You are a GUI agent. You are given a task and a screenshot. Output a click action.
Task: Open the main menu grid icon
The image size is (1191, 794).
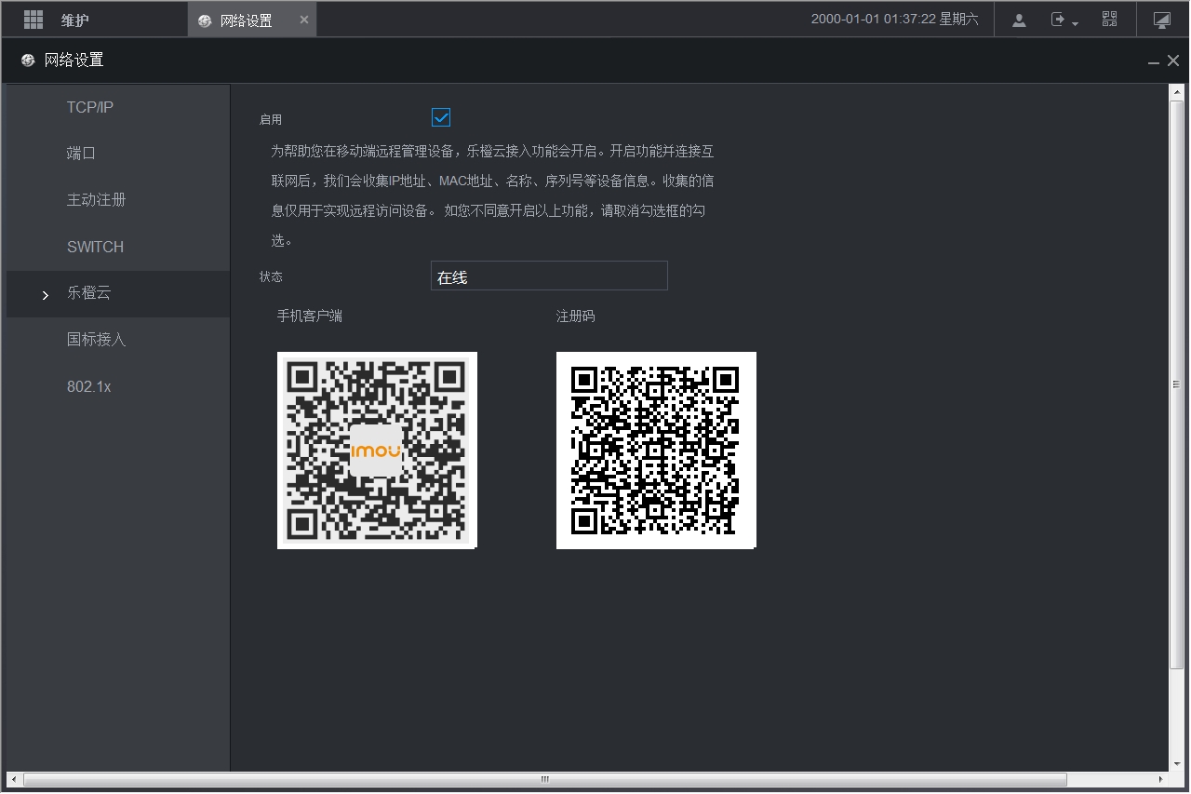point(33,20)
